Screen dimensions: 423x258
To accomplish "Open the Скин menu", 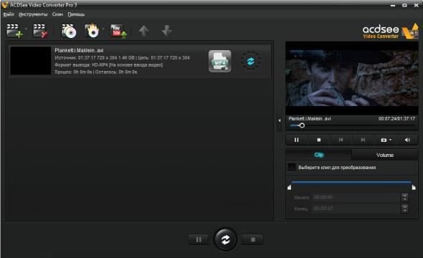I will 57,14.
